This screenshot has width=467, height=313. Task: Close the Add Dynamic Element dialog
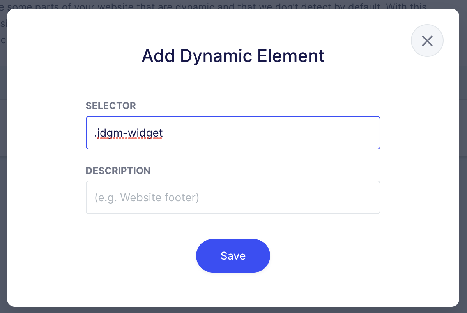click(427, 40)
